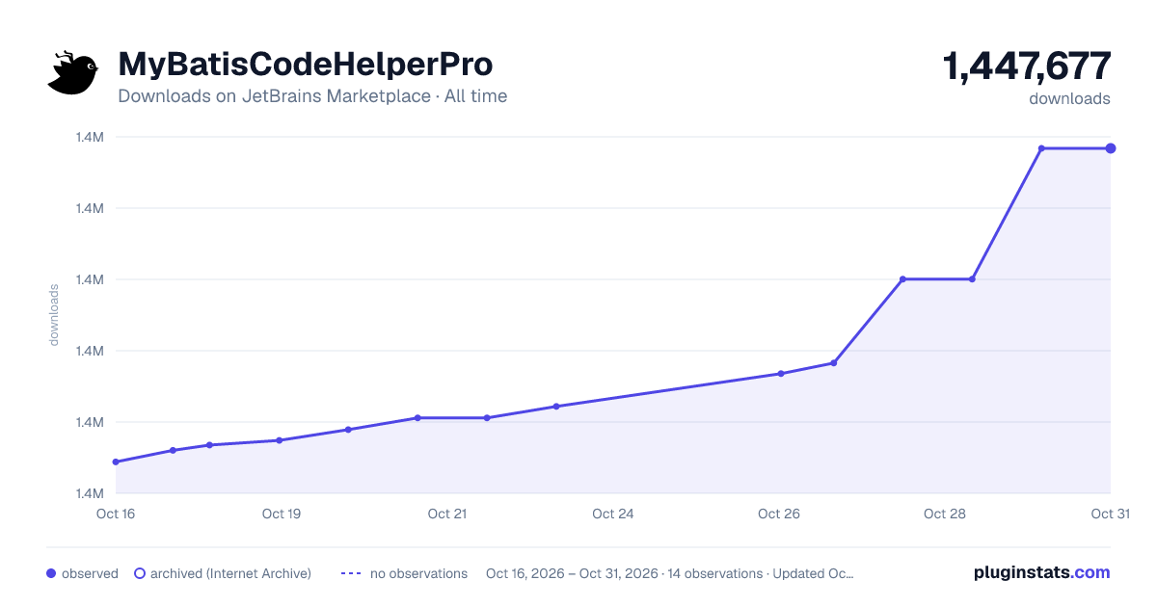Viewport: 1157px width, 607px height.
Task: Click the date range and 14 observations text
Action: click(670, 573)
